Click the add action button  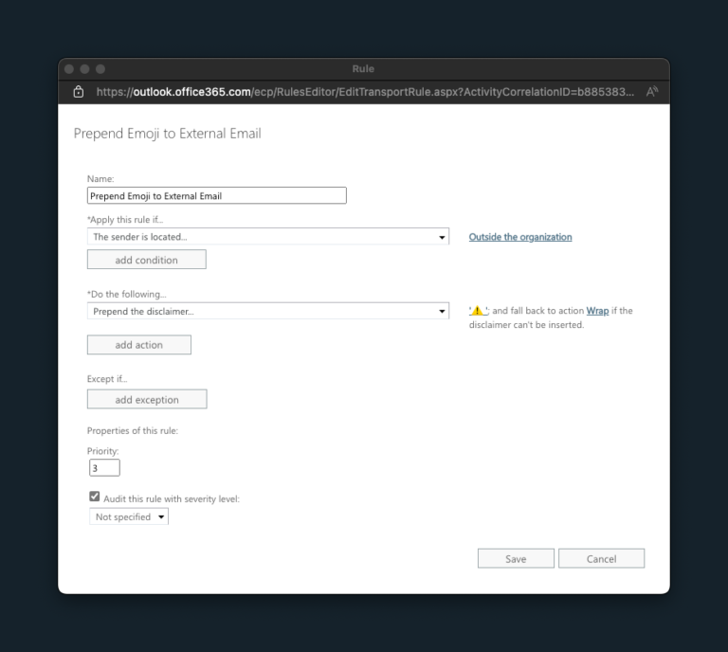[139, 345]
